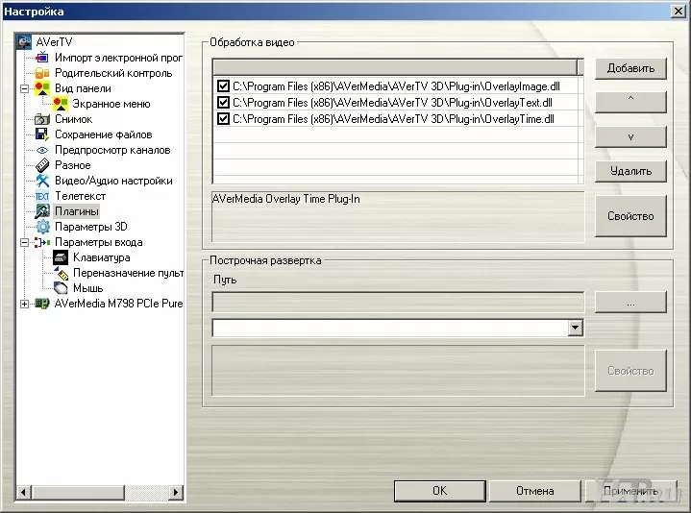Click the Путь browse button with ellipsis
The height and width of the screenshot is (513, 691).
click(x=629, y=302)
